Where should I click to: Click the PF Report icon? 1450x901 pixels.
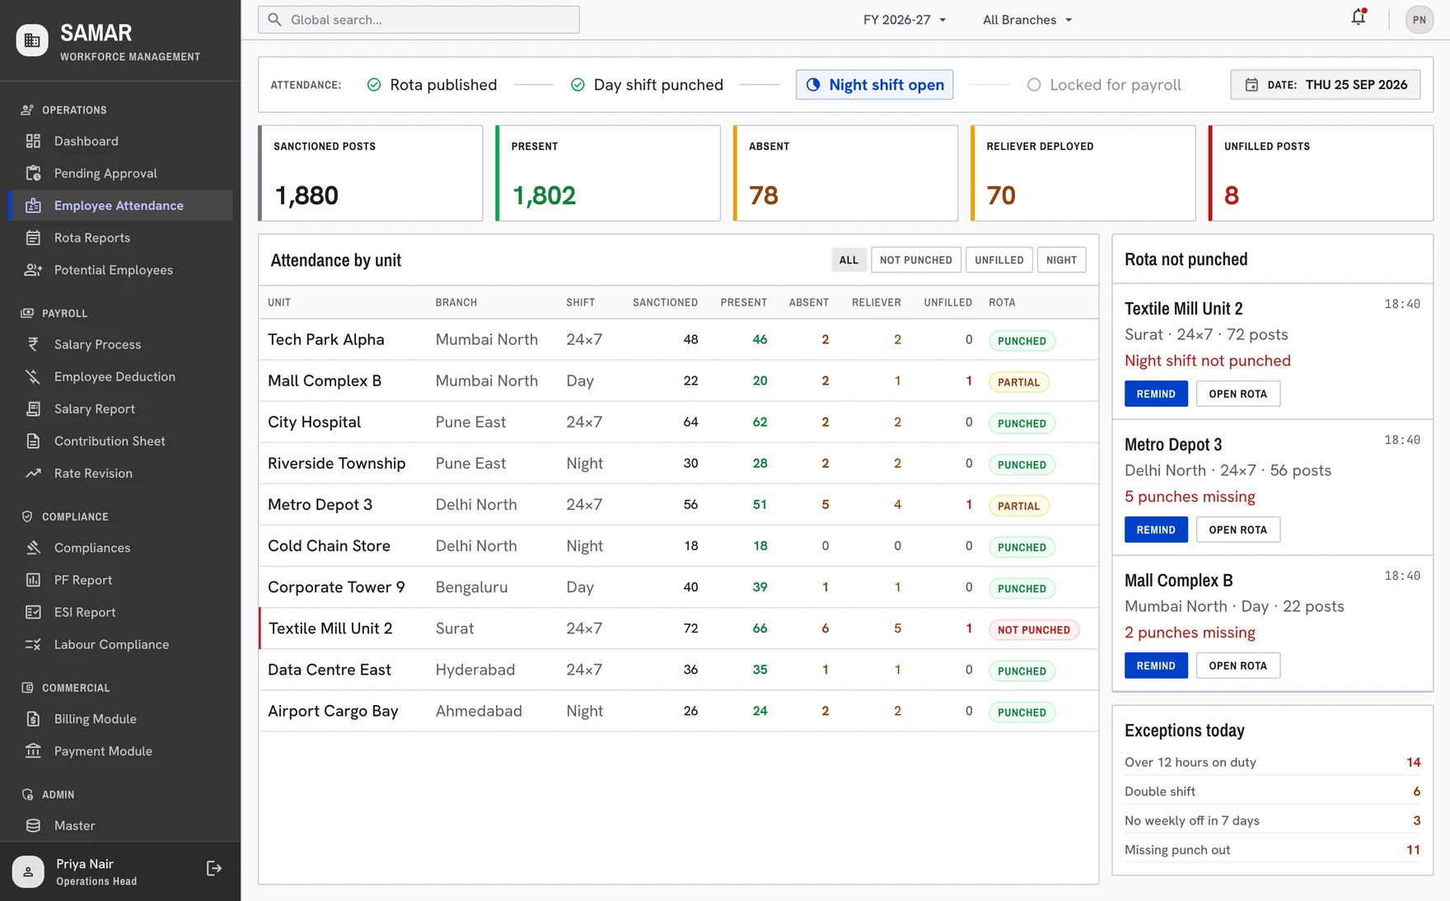coord(33,580)
